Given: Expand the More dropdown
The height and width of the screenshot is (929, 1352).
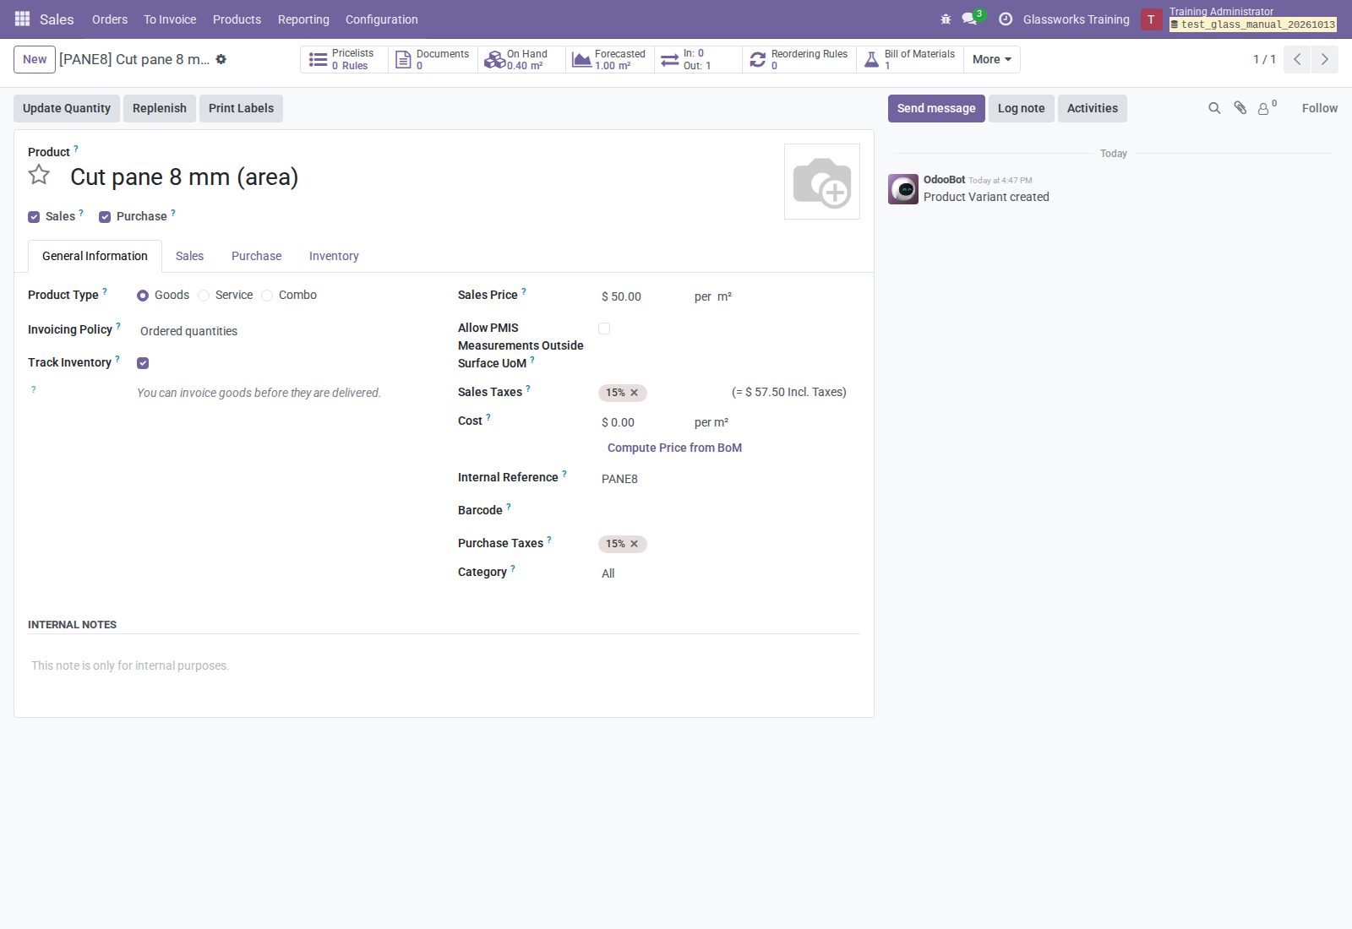Looking at the screenshot, I should pos(992,59).
